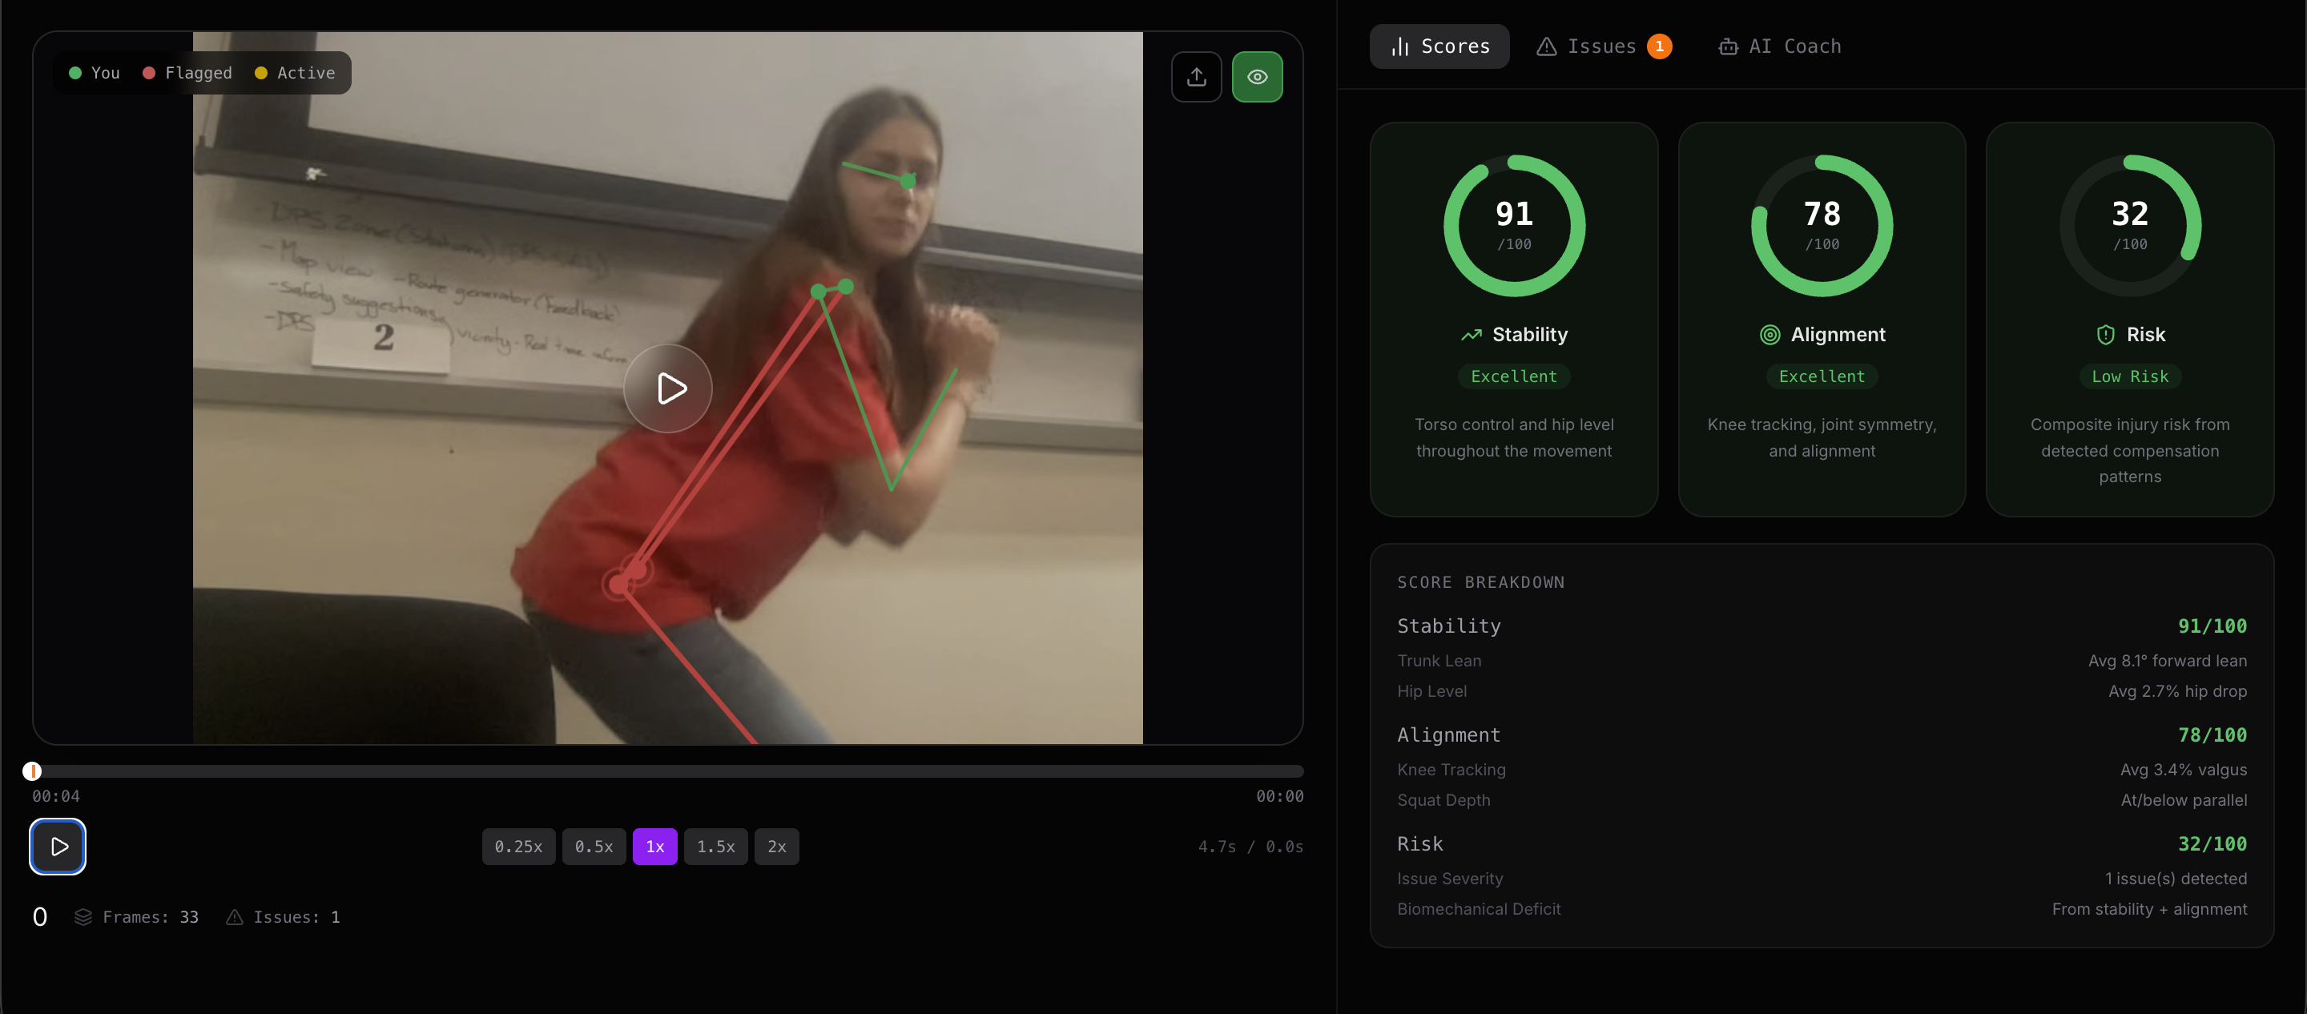This screenshot has width=2307, height=1014.
Task: Choose 1x playback speed
Action: pyautogui.click(x=654, y=847)
